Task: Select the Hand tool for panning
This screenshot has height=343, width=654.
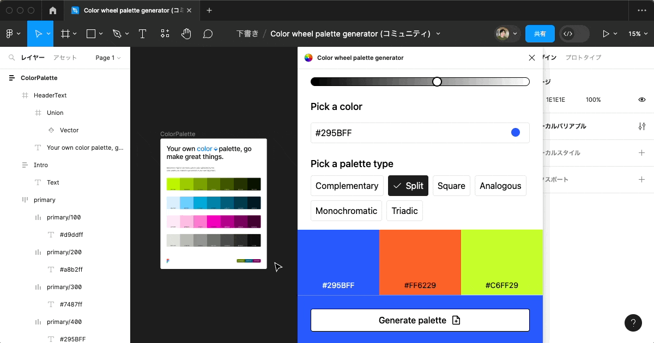Action: click(186, 33)
